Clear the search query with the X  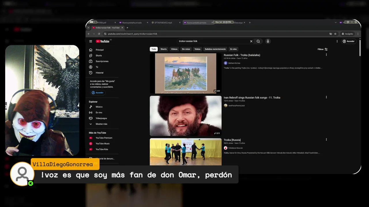(x=251, y=41)
